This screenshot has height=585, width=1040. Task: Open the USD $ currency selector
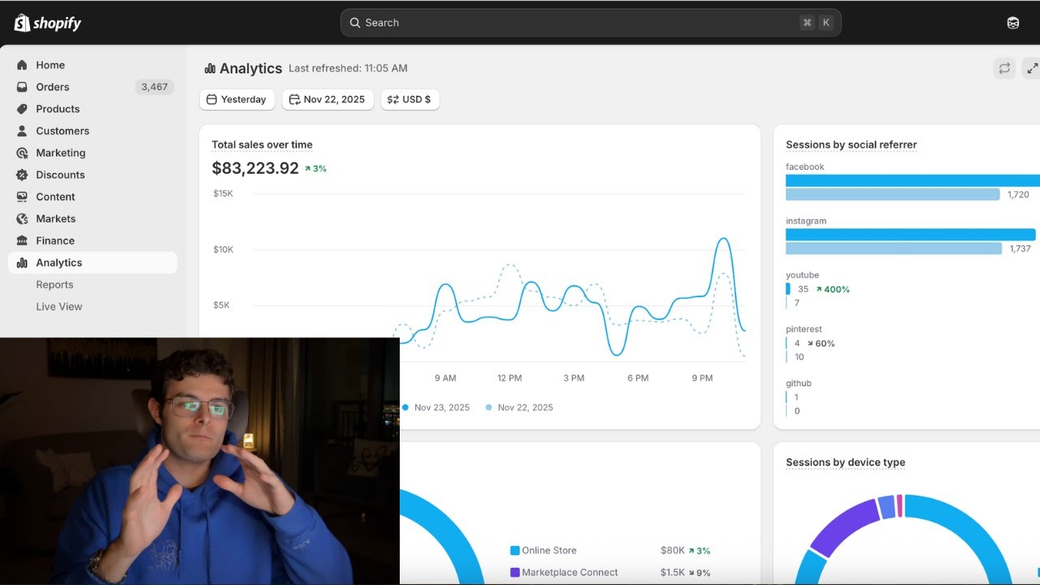tap(410, 99)
